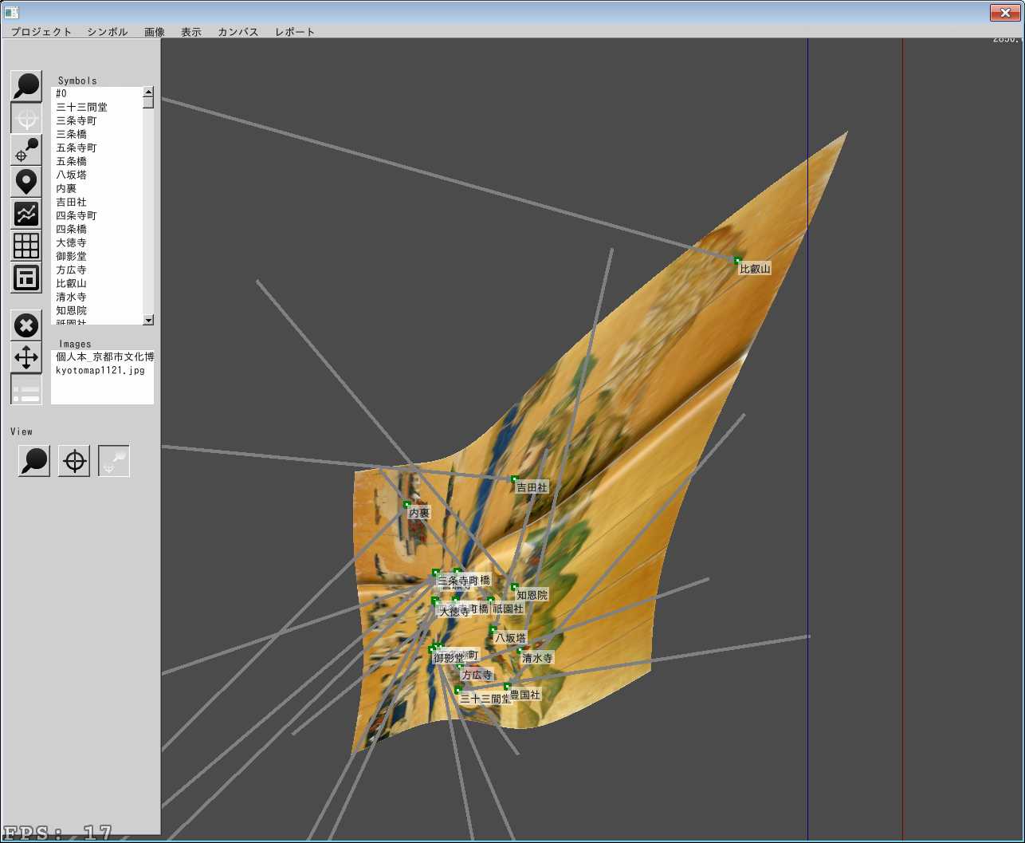
Task: Open the 表示 menu
Action: 191,32
